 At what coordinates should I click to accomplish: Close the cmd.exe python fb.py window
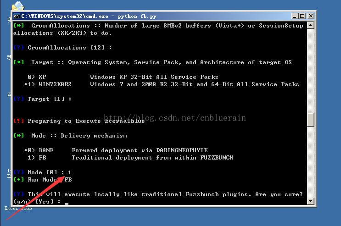311,16
